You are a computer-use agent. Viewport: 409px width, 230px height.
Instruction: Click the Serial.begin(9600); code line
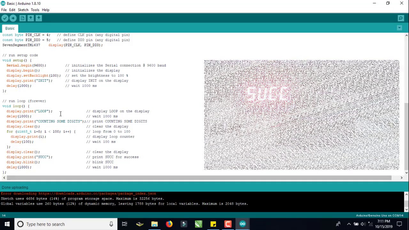click(x=26, y=65)
